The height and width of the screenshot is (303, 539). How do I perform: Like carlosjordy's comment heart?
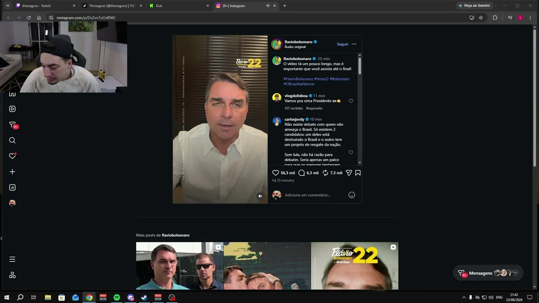pyautogui.click(x=351, y=152)
